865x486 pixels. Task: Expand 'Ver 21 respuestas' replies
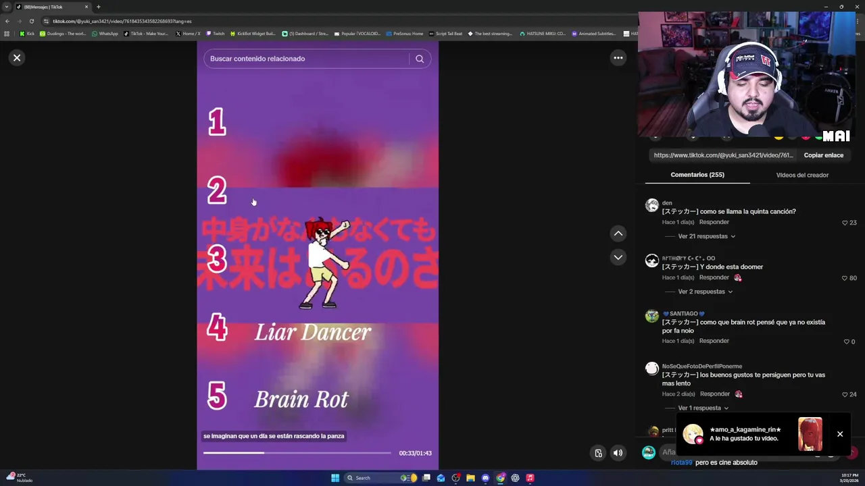click(x=706, y=236)
